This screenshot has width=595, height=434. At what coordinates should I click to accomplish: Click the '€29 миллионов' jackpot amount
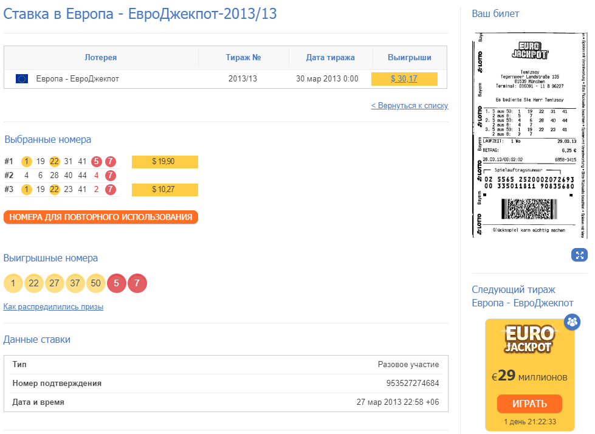point(529,376)
